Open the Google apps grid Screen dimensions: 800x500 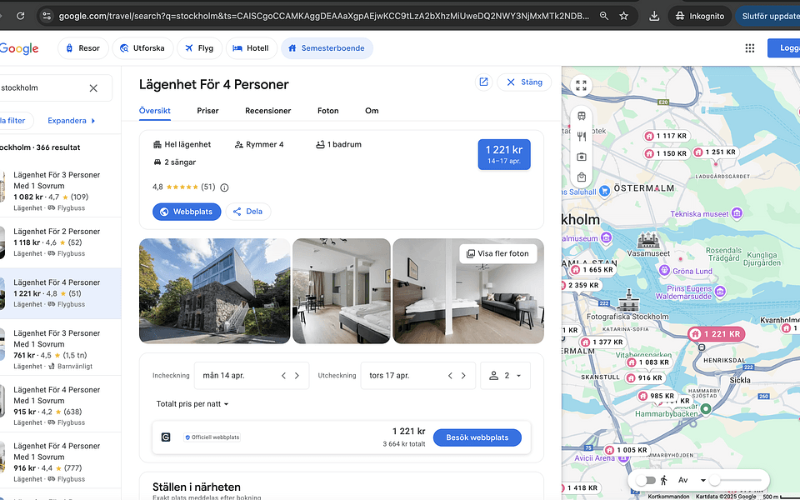tap(750, 47)
